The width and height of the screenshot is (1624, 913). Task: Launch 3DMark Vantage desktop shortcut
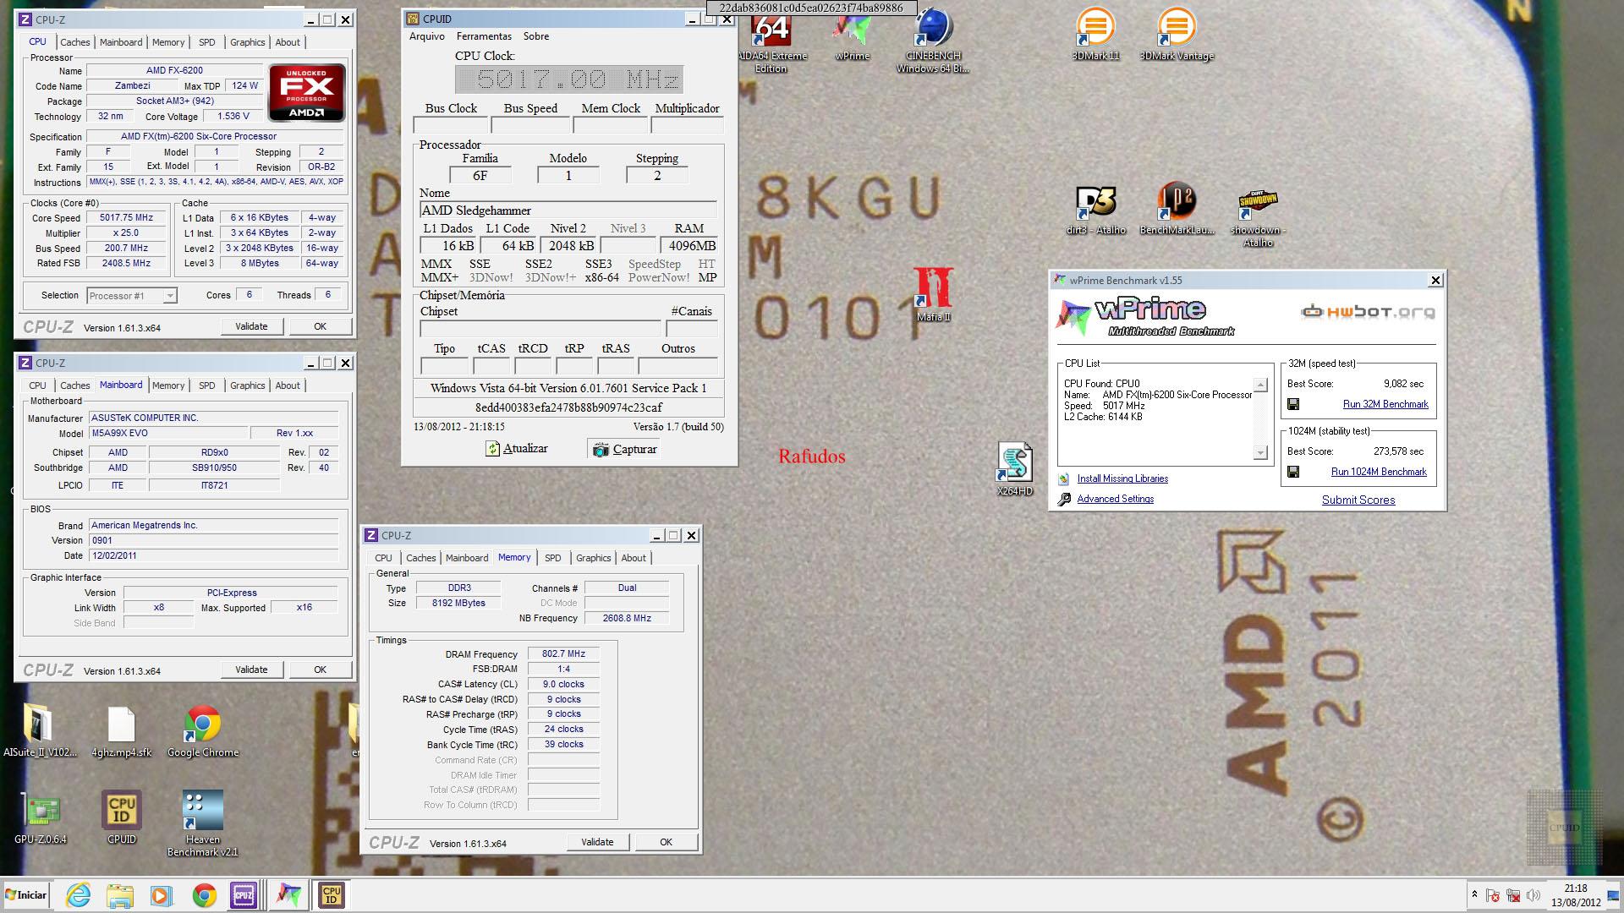point(1176,34)
